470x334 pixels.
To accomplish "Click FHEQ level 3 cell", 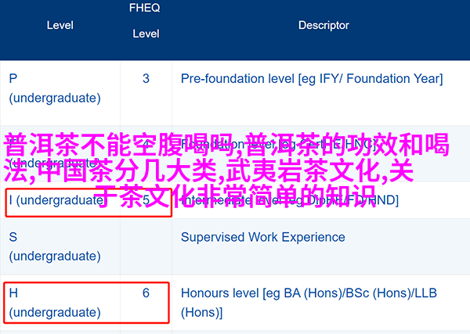I will pos(146,78).
